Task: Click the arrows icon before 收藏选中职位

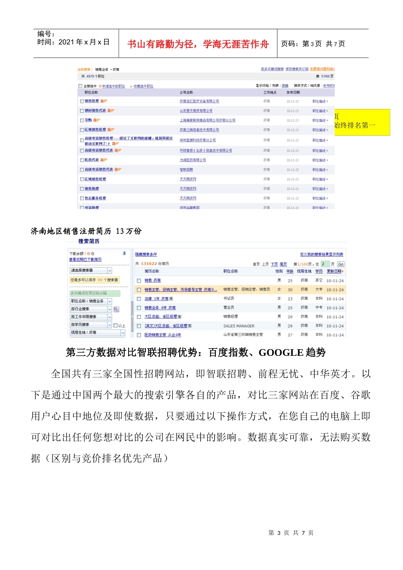Action: 131,86
